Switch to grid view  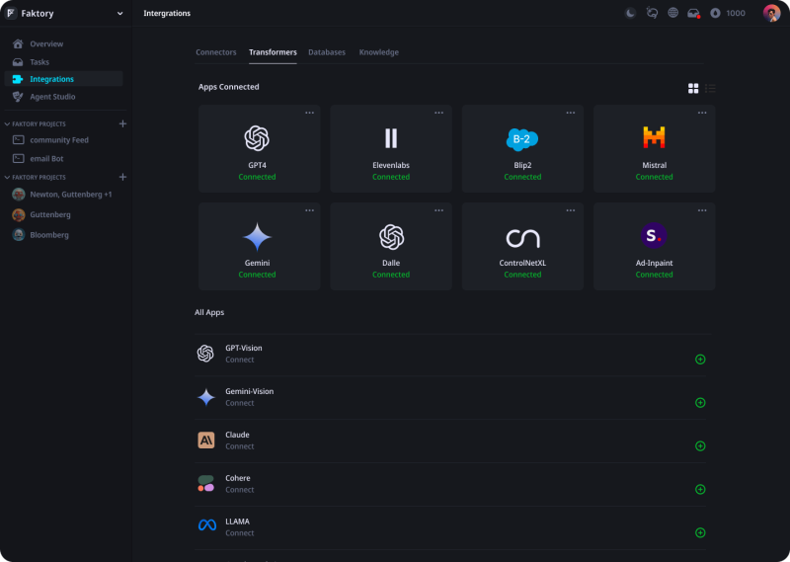coord(693,89)
